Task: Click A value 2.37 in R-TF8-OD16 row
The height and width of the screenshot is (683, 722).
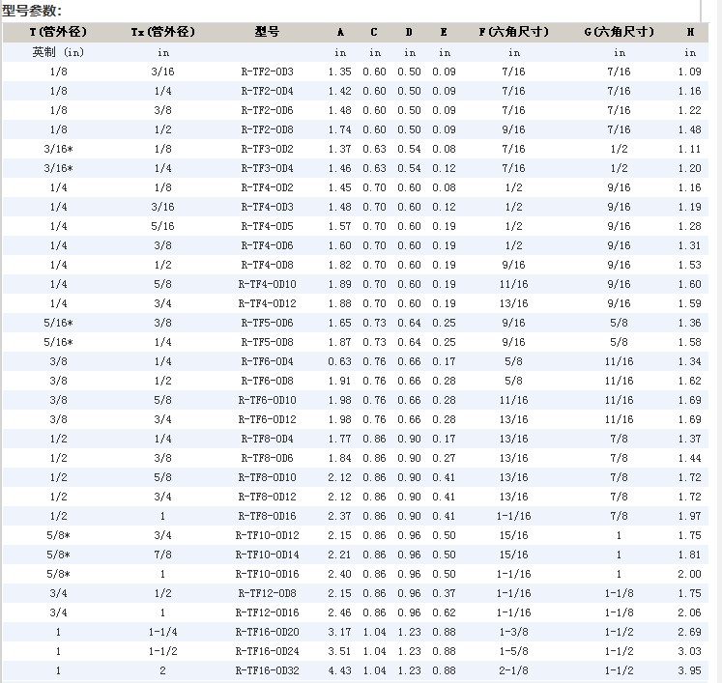Action: (340, 517)
